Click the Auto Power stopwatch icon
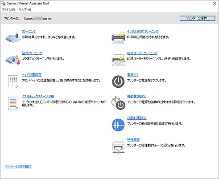Image resolution: width=219 pixels, height=179 pixels. pyautogui.click(x=118, y=103)
